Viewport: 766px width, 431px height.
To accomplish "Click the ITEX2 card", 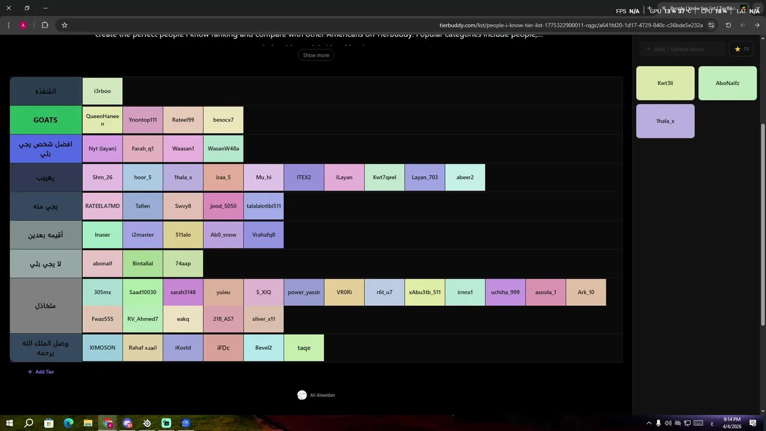I will coord(304,177).
